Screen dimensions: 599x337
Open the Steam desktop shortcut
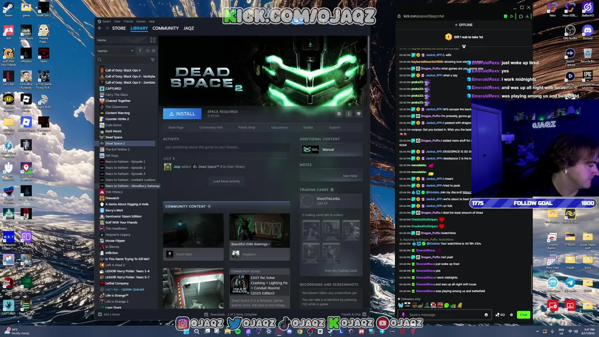pos(8,9)
